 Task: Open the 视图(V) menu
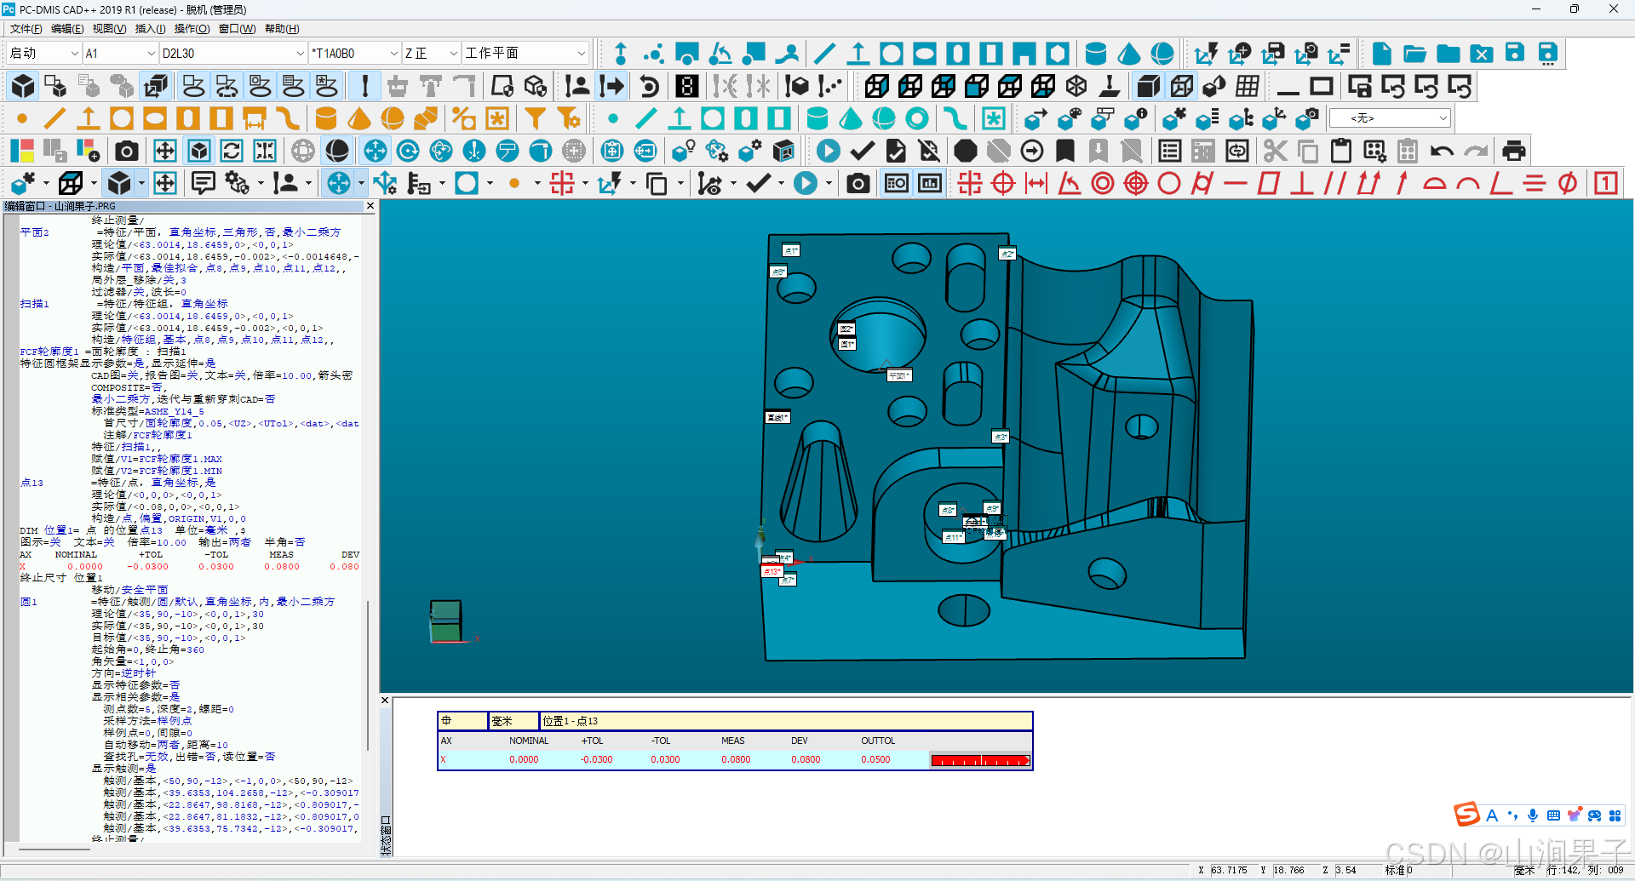[109, 29]
